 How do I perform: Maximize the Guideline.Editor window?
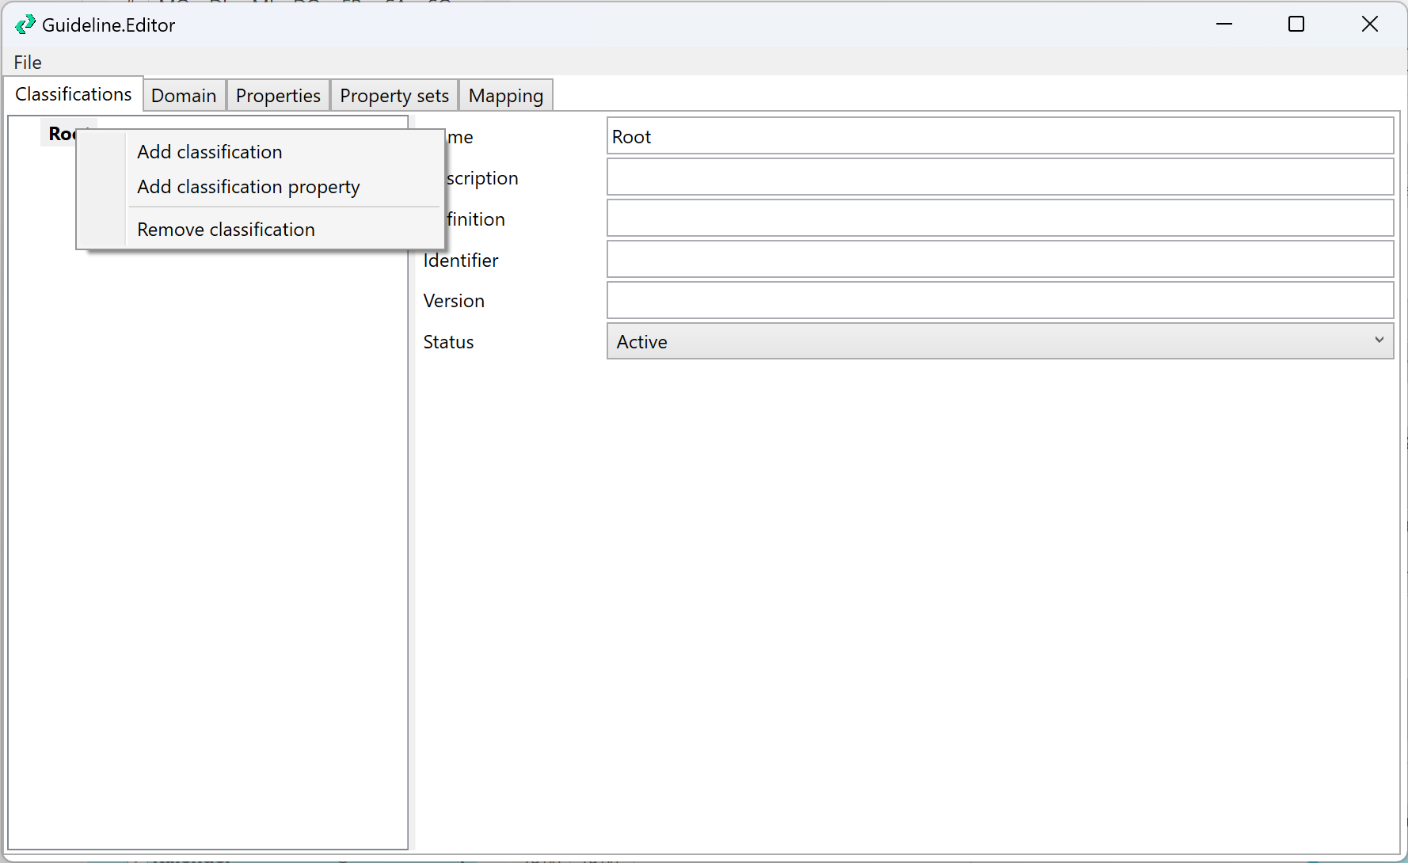(1296, 25)
